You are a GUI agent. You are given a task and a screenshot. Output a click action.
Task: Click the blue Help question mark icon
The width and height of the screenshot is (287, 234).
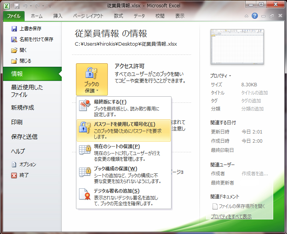click(x=255, y=16)
